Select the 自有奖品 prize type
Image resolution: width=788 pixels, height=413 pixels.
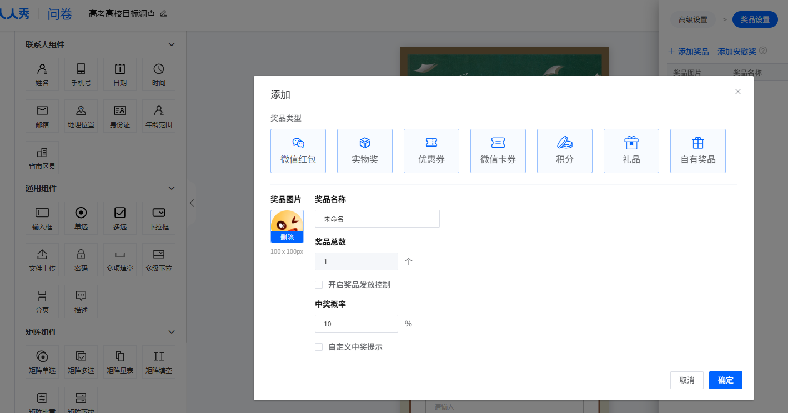point(697,151)
